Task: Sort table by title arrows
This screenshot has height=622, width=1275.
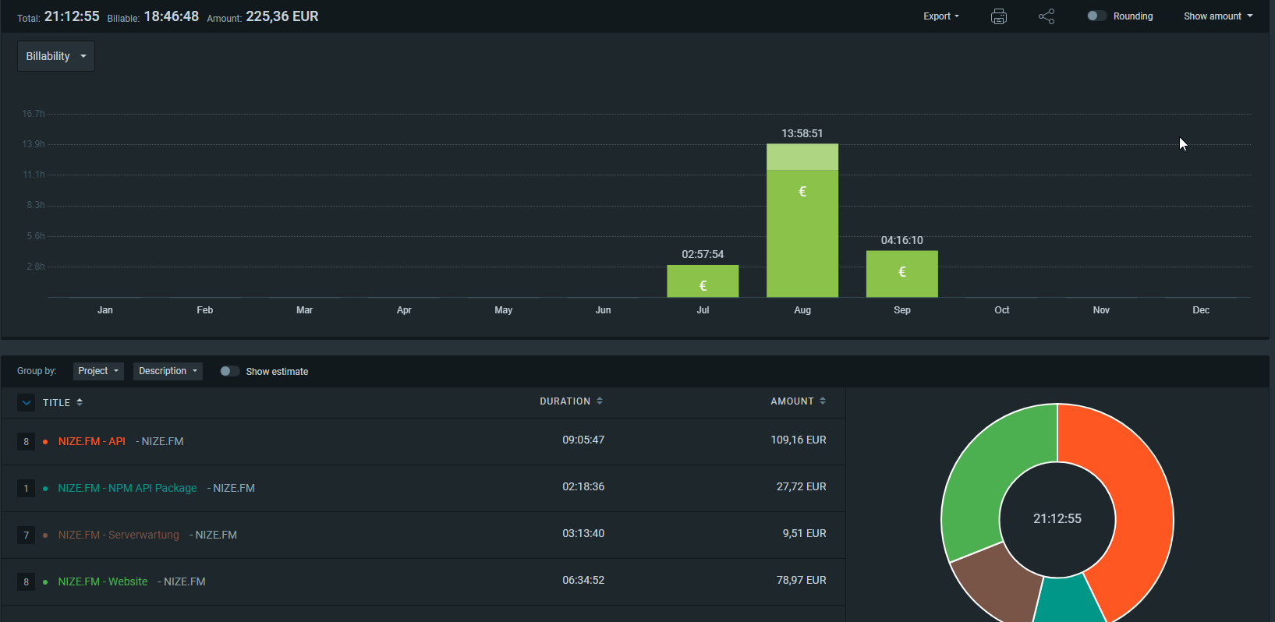Action: click(x=80, y=402)
